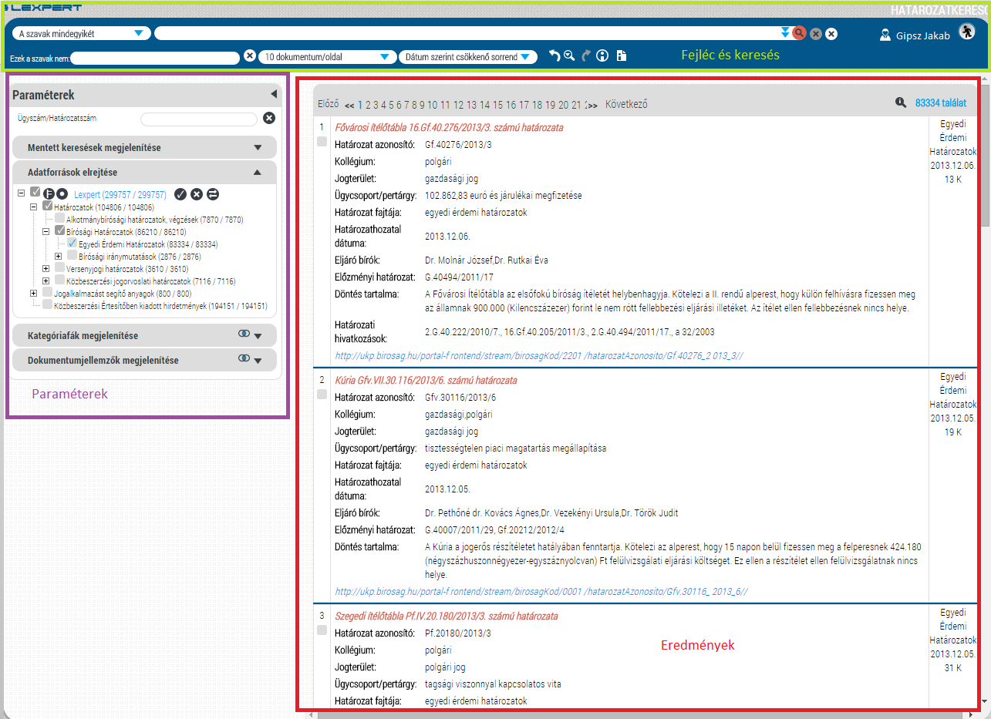Toggle the Bírósági Határozatok checkbox
The width and height of the screenshot is (991, 719).
(x=60, y=230)
